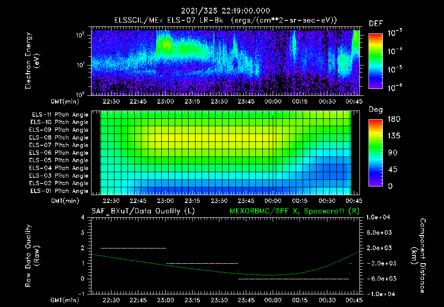Click GMT(min) label under electron energy spectrogram
Viewport: 444px width, 307px height.
(x=65, y=101)
